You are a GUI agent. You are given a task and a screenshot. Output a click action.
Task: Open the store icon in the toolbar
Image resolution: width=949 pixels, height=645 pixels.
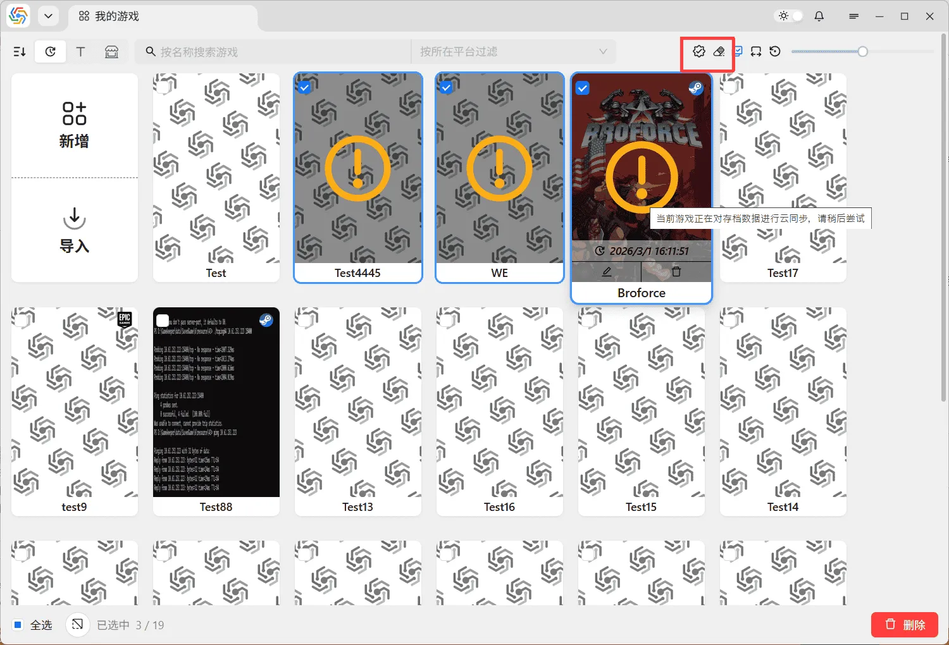112,51
